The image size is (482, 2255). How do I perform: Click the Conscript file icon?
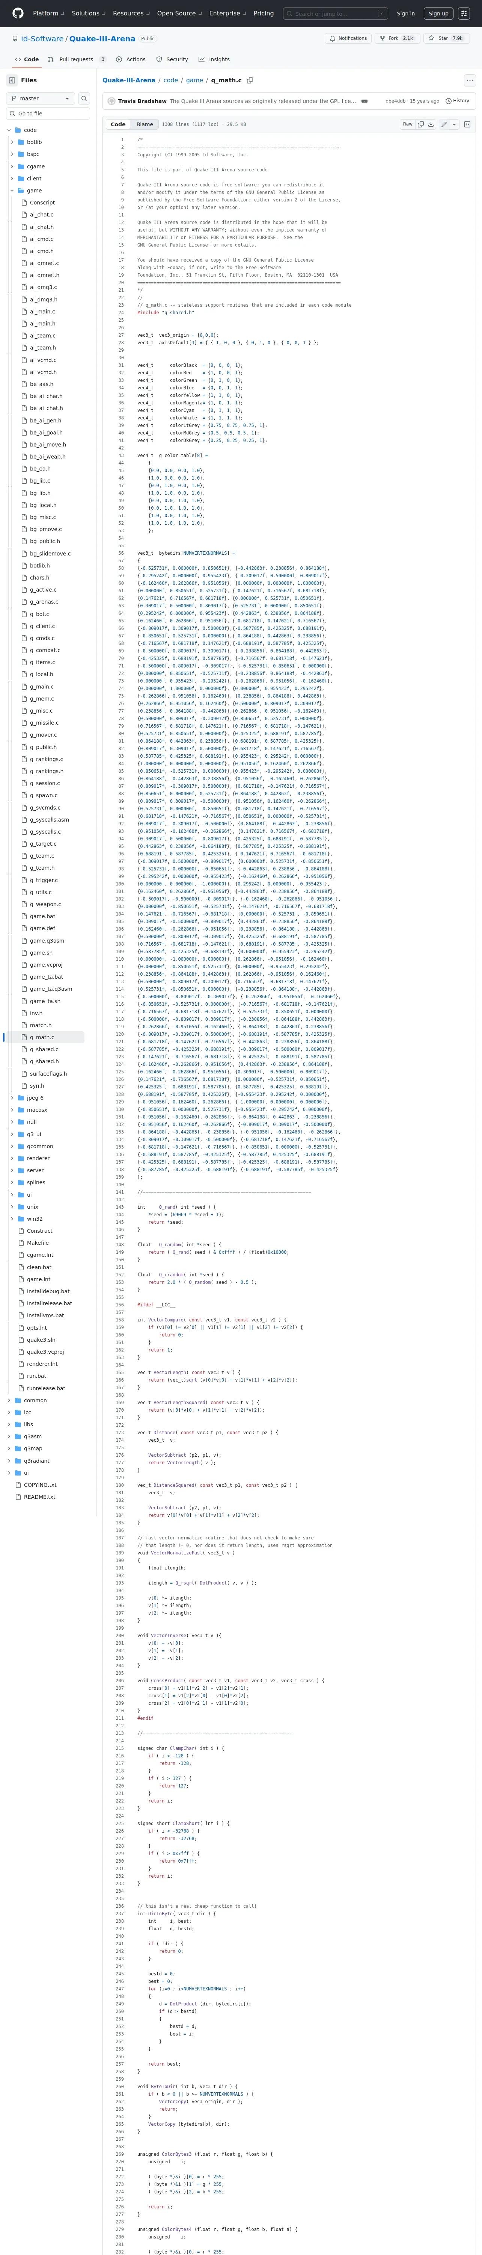[x=24, y=202]
